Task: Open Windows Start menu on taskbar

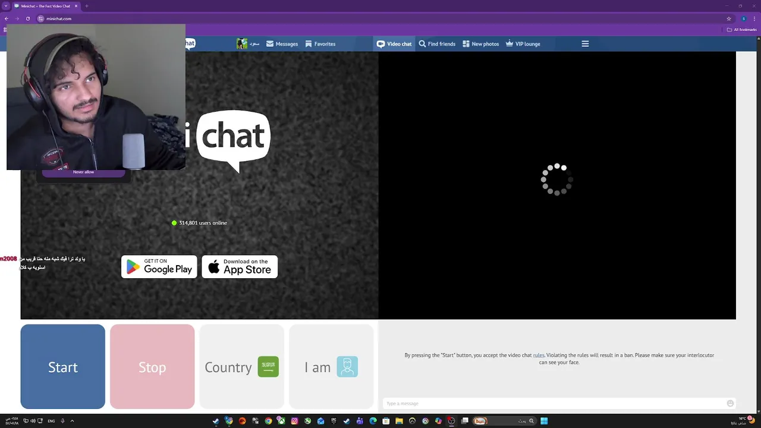Action: 544,421
